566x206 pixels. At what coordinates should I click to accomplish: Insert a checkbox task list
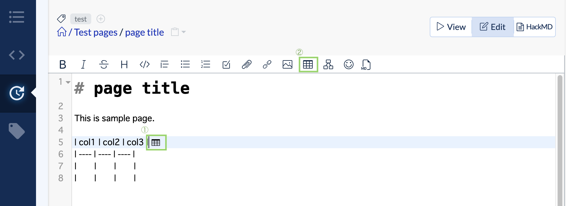coord(226,64)
